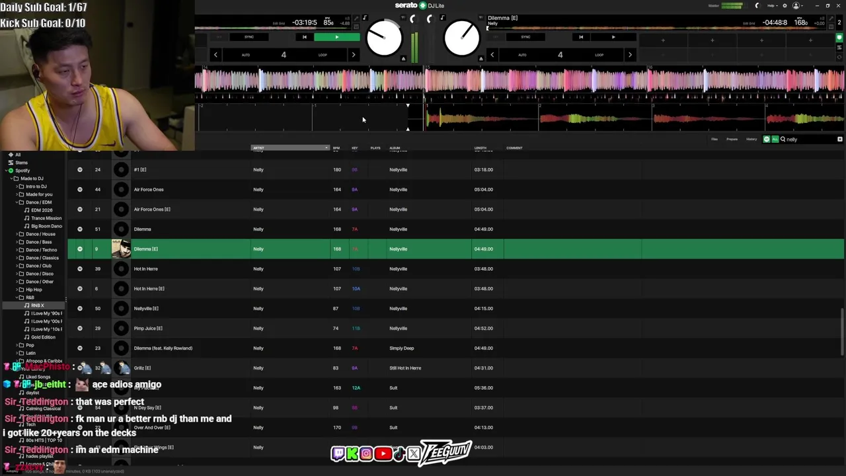
Task: Adjust the Master output level meter
Action: 732,5
